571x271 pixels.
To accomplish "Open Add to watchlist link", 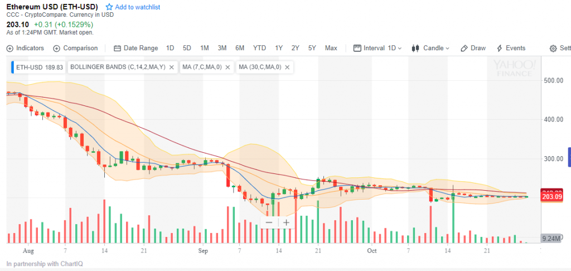I will (x=137, y=7).
